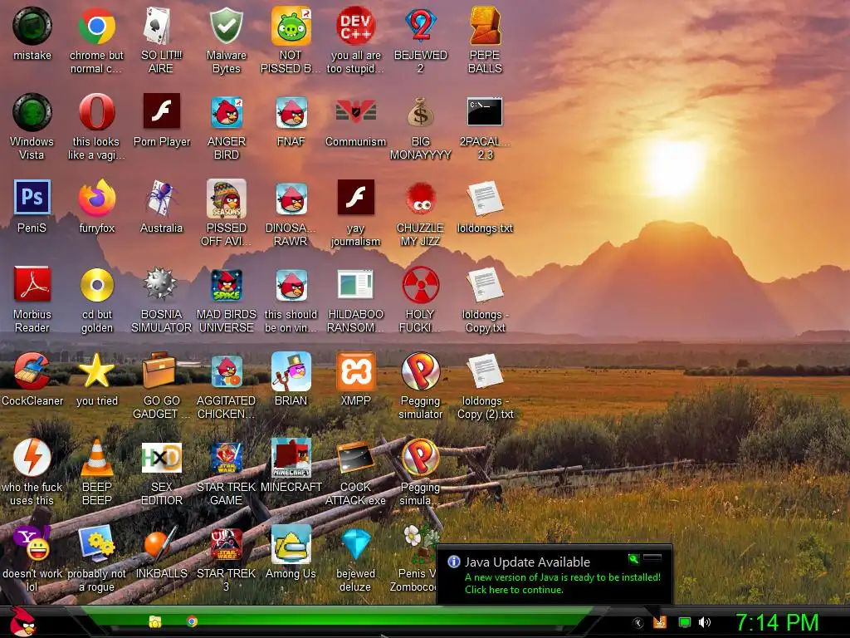
Task: Click the 7:14 PM taskbar clock
Action: (x=777, y=622)
